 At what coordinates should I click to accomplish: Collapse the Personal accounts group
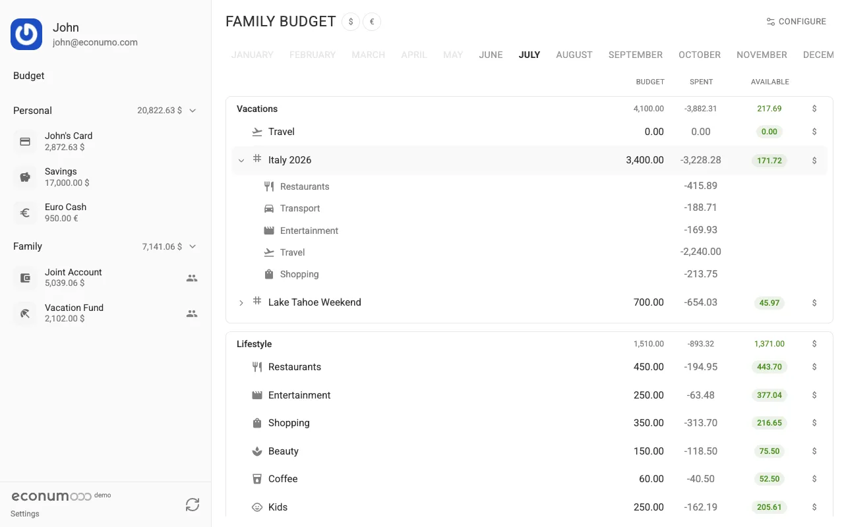193,111
